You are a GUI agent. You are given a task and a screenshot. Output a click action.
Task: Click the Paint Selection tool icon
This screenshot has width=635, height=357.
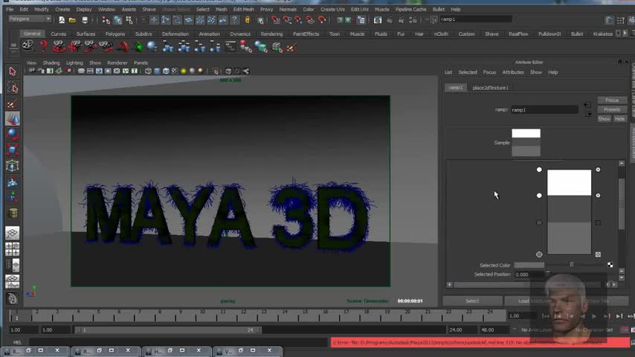pyautogui.click(x=12, y=104)
